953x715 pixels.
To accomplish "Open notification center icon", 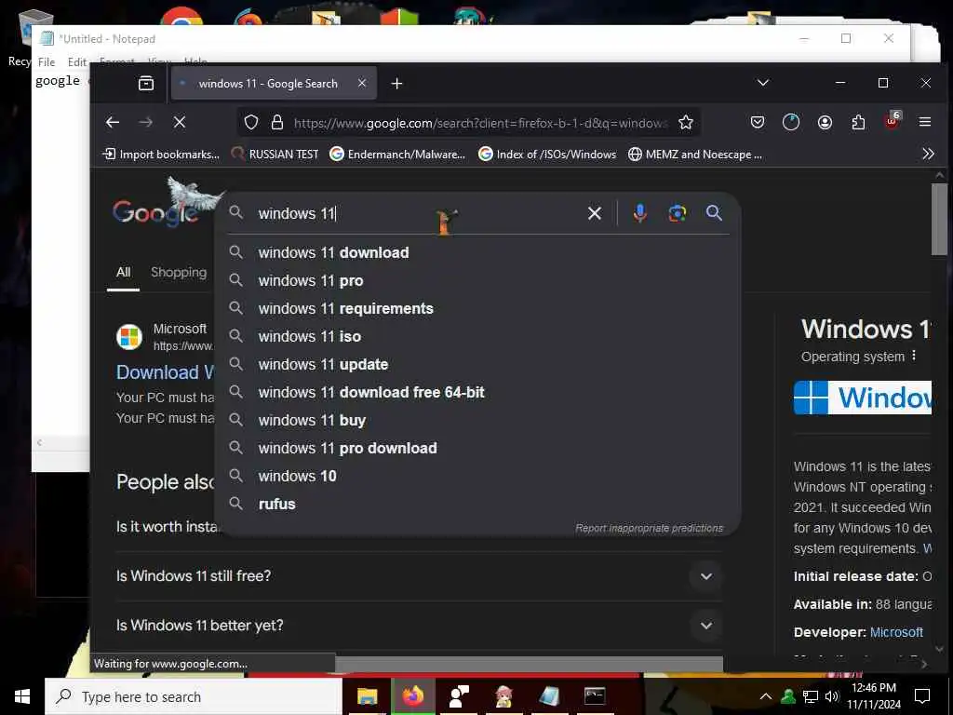I will point(922,696).
